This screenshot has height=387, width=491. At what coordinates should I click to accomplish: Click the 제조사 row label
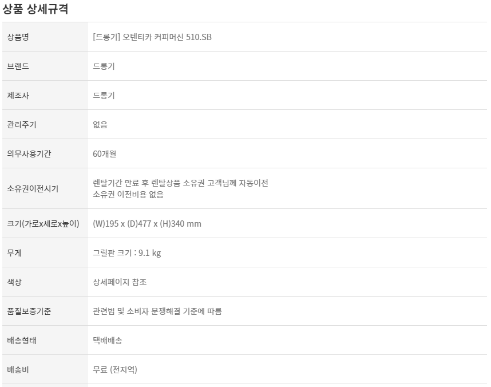point(18,96)
